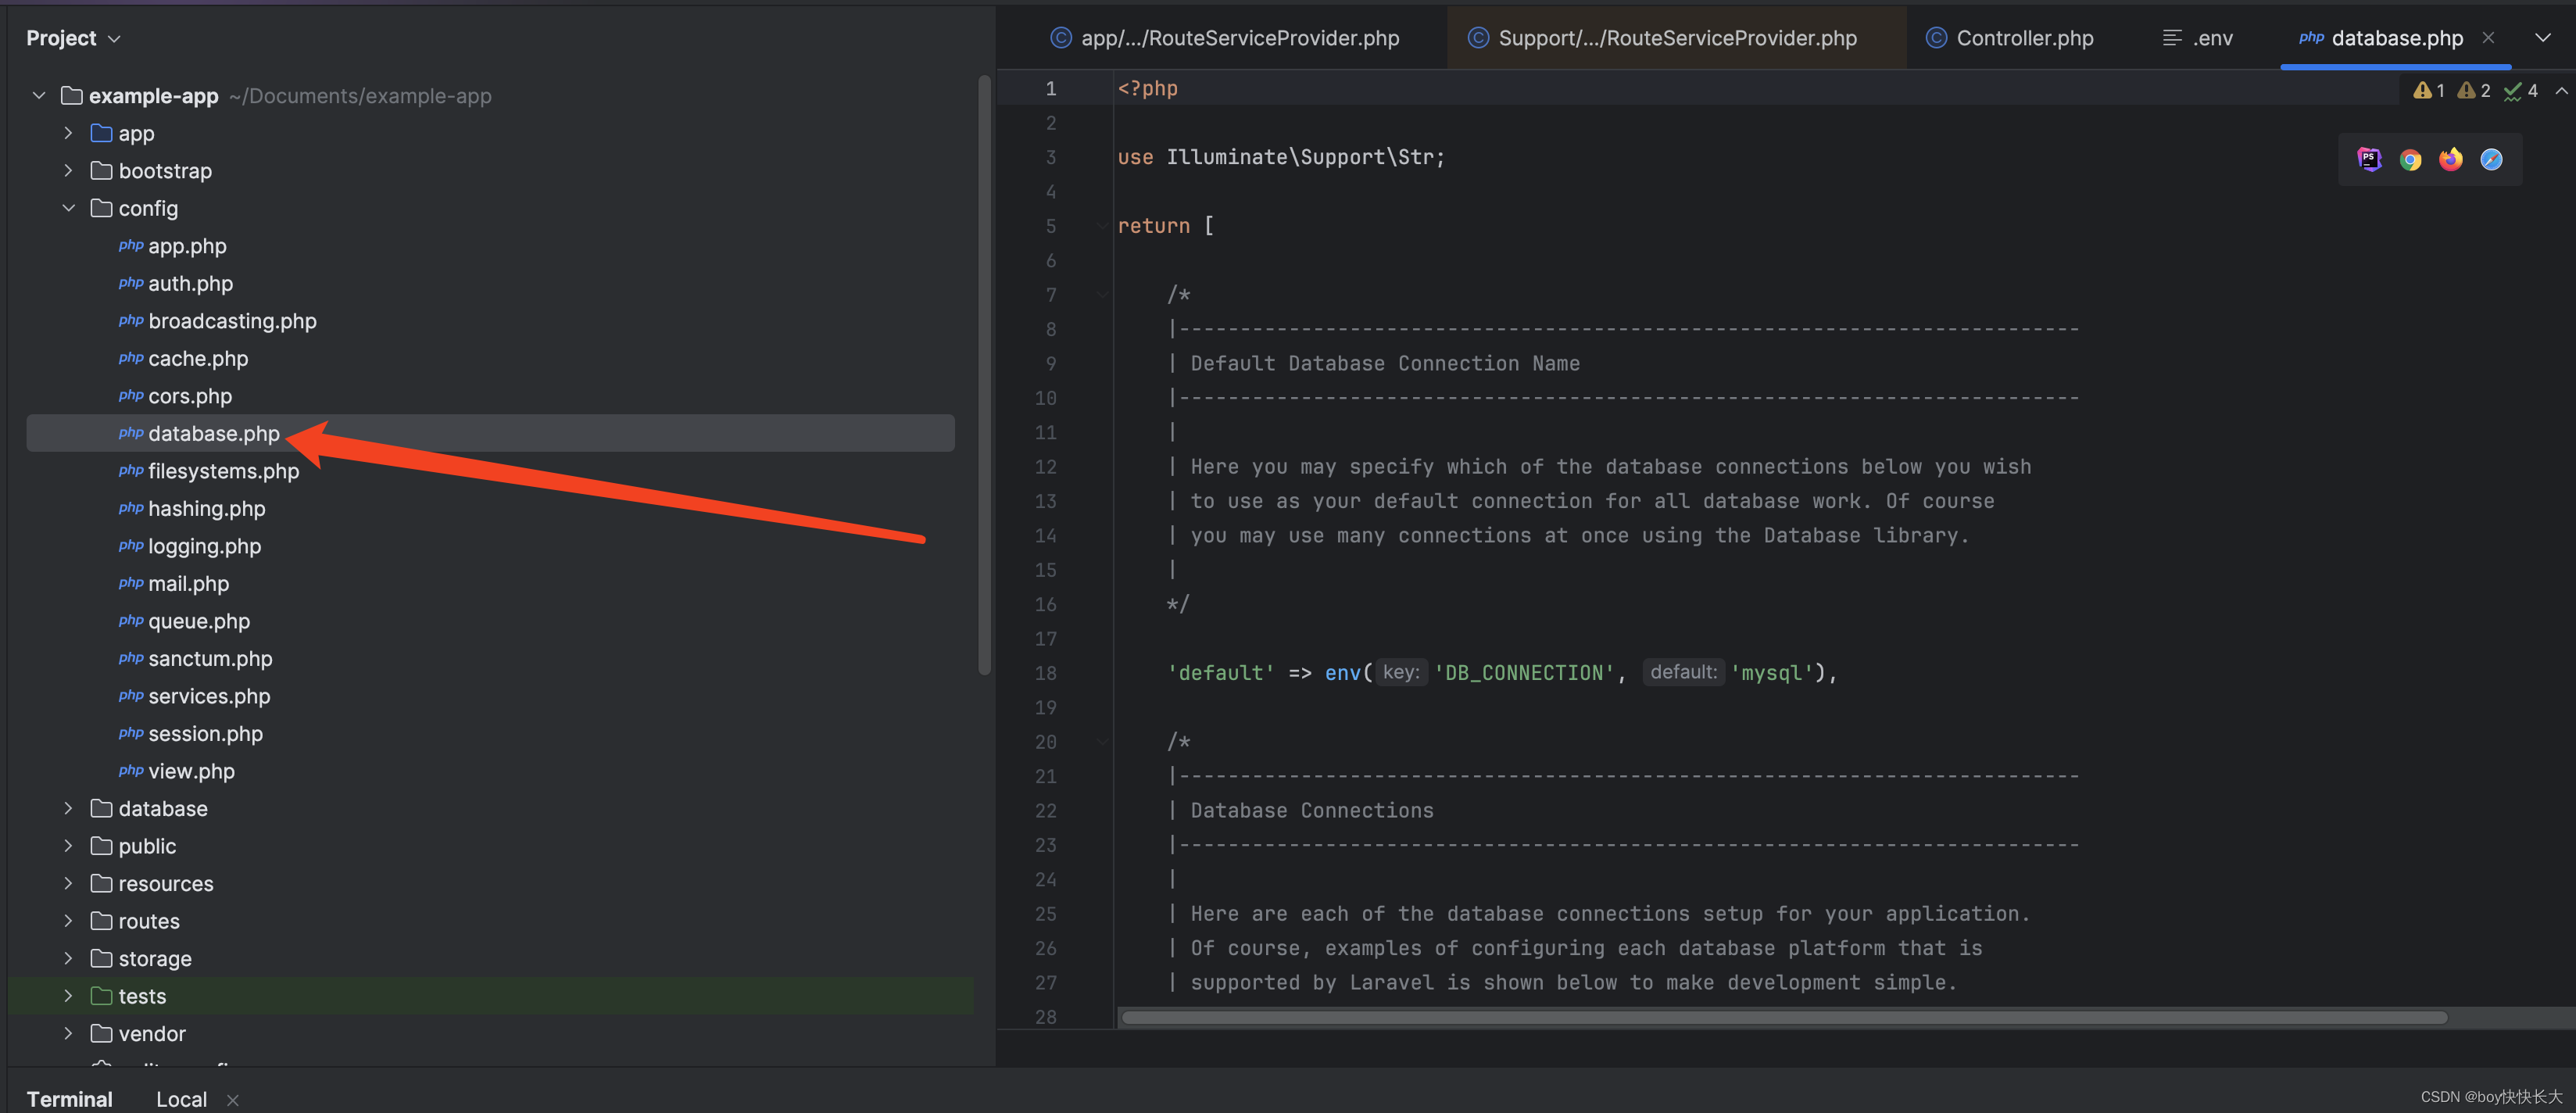Viewport: 2576px width, 1113px height.
Task: Open services.php in config
Action: [209, 696]
